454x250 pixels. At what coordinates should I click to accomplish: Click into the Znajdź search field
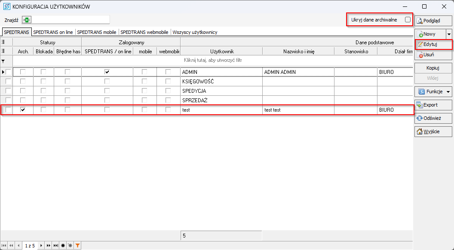coord(71,20)
